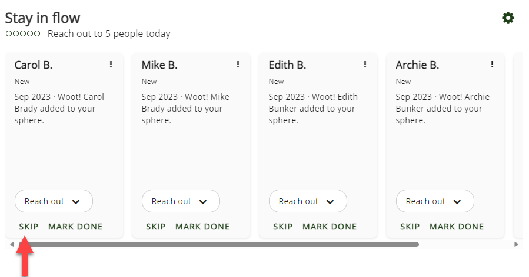Mark Edith B. as done
Screen dimensions: 529x277
[330, 227]
